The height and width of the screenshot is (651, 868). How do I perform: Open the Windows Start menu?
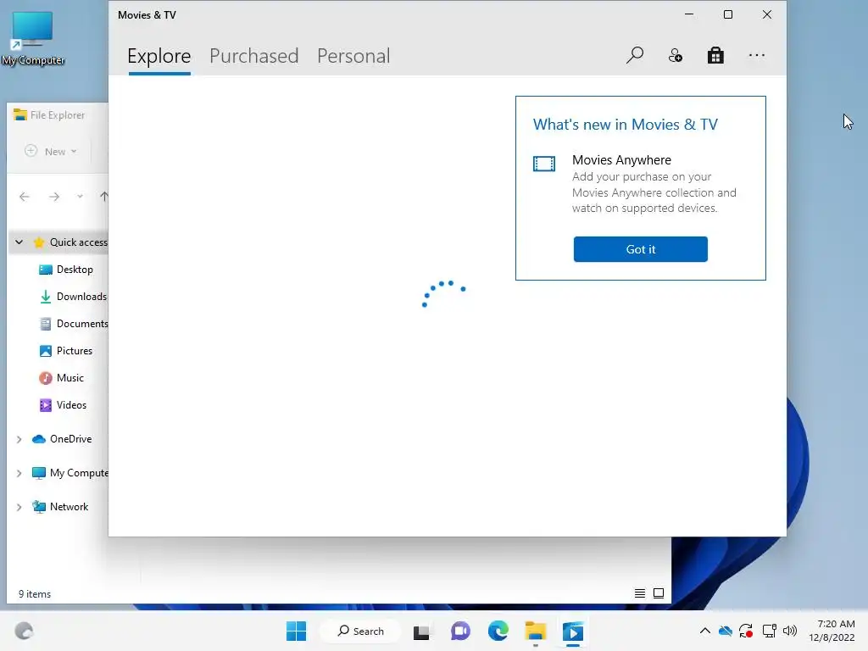[x=296, y=631]
